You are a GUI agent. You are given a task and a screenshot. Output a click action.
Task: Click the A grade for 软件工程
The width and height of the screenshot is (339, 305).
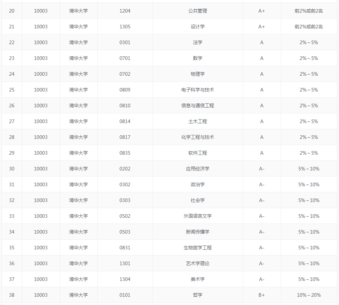point(261,153)
